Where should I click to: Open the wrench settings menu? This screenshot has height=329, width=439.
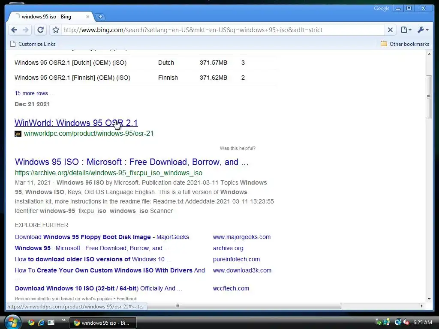(423, 30)
